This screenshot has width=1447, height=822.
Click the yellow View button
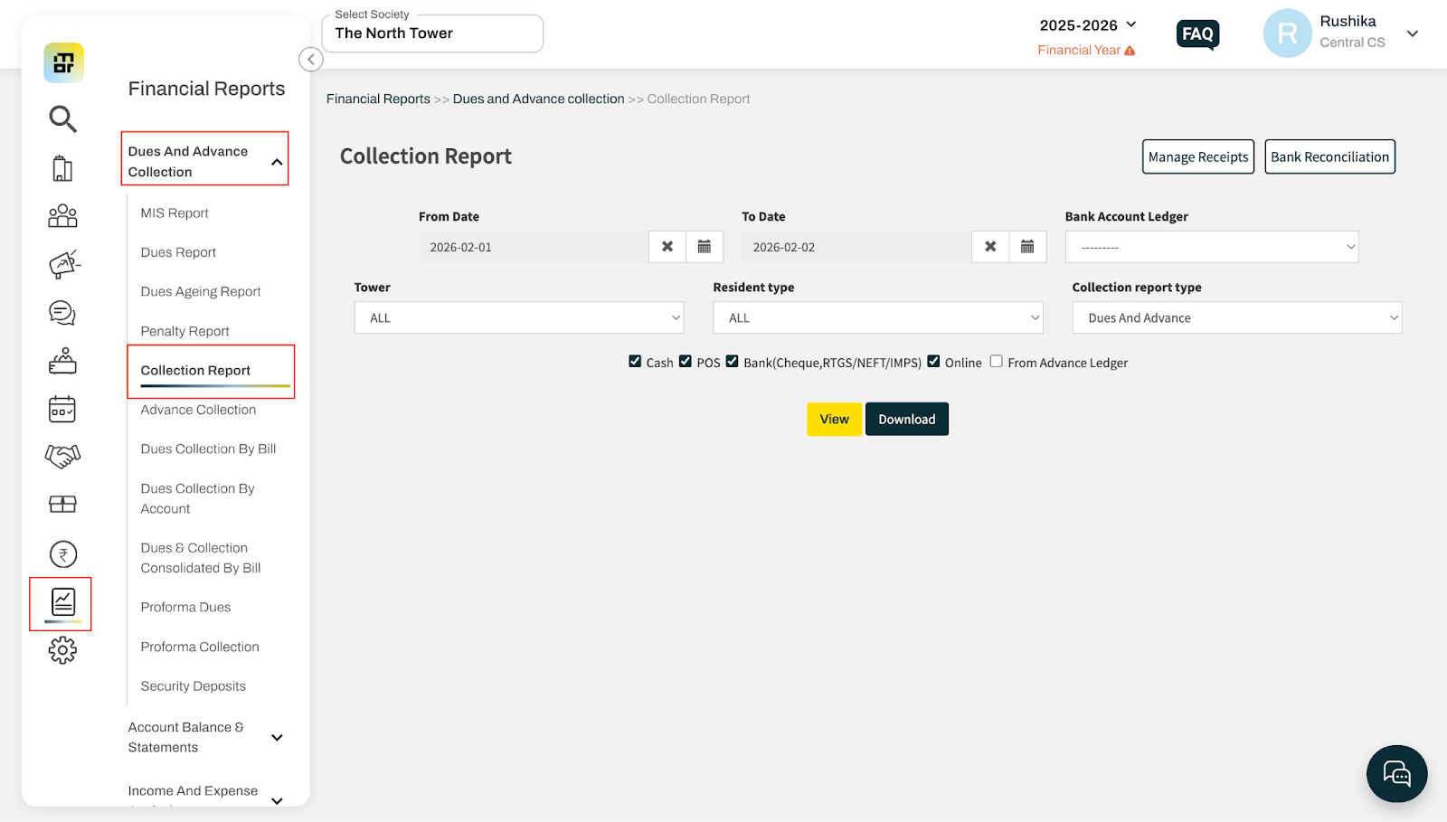click(834, 420)
